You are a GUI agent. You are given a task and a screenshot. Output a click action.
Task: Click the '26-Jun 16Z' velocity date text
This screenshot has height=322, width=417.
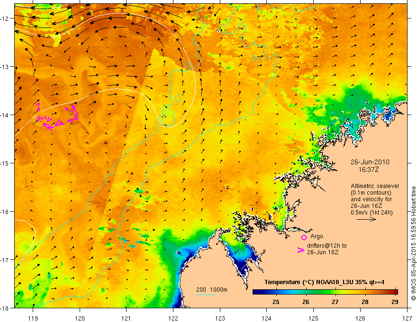click(x=367, y=206)
